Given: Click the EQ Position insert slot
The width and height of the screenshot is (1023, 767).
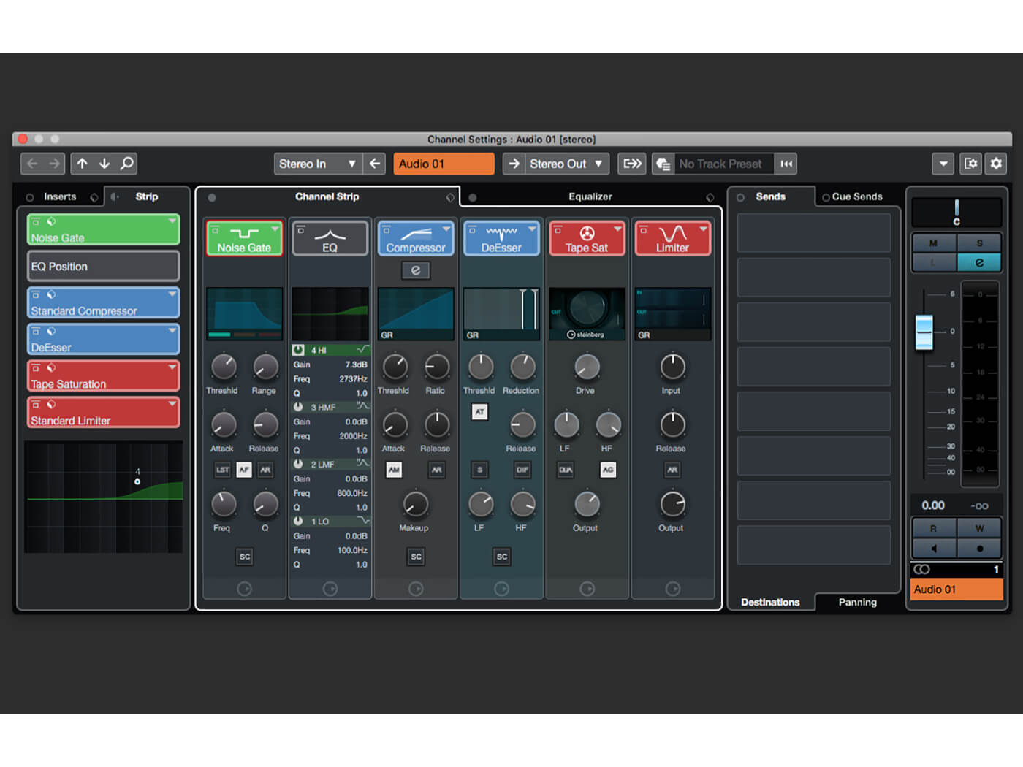Looking at the screenshot, I should point(103,266).
